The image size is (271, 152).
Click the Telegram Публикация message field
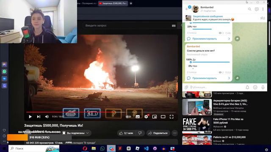tap(216, 87)
